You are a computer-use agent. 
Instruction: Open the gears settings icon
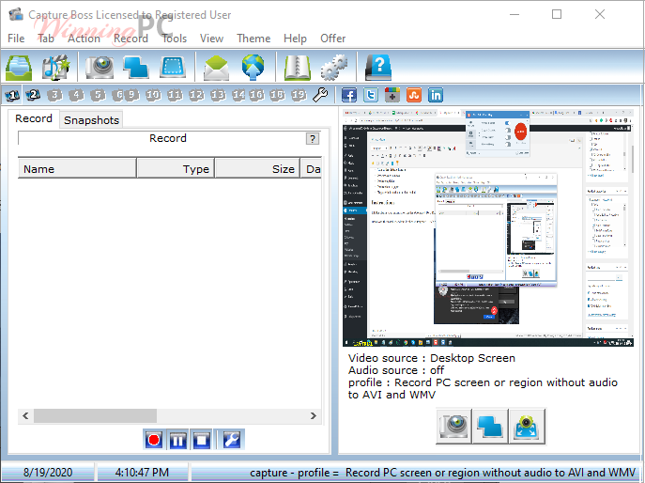coord(333,67)
